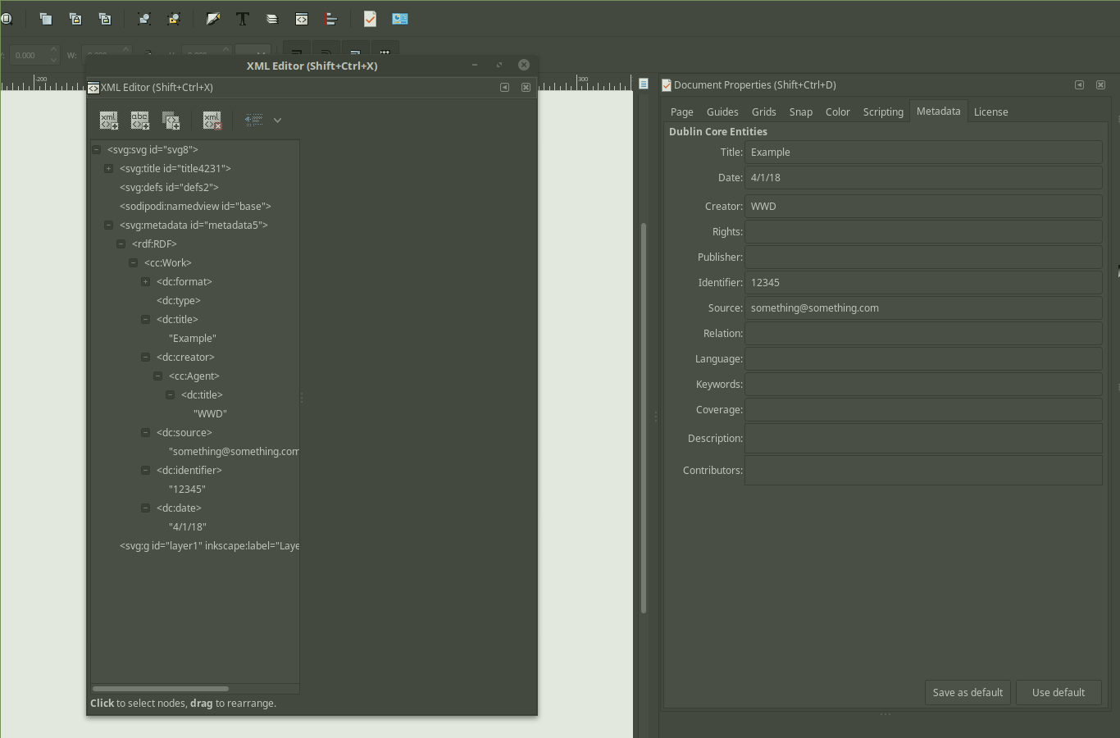Click the Source field with something@something.com
The image size is (1120, 738).
coord(923,307)
